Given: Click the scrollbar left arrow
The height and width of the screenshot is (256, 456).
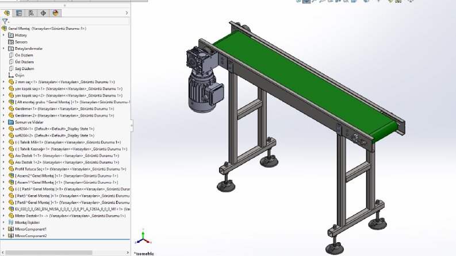Looking at the screenshot, I should click(2, 253).
